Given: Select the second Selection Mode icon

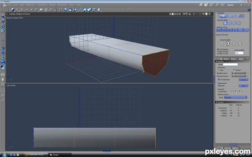Looking at the screenshot, I should point(230,23).
